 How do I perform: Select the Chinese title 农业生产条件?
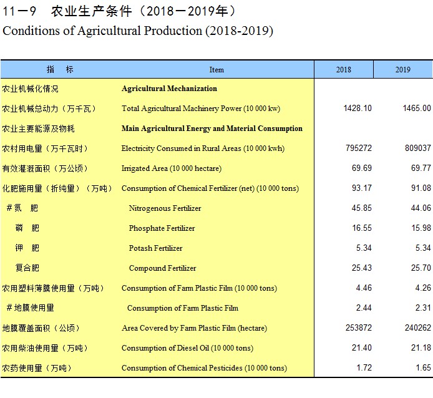pos(92,11)
